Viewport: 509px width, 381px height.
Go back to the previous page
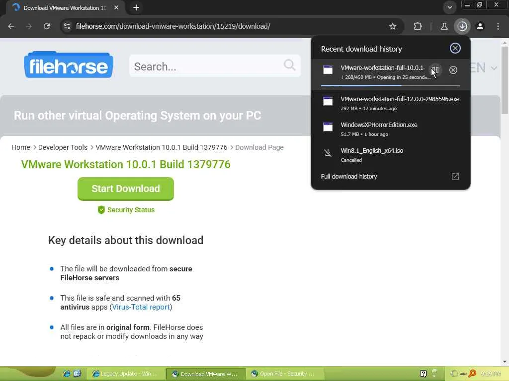tap(11, 26)
